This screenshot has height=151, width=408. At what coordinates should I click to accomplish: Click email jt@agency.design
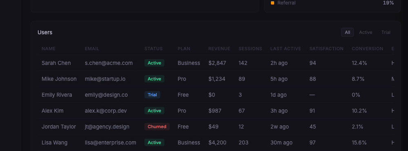(107, 127)
